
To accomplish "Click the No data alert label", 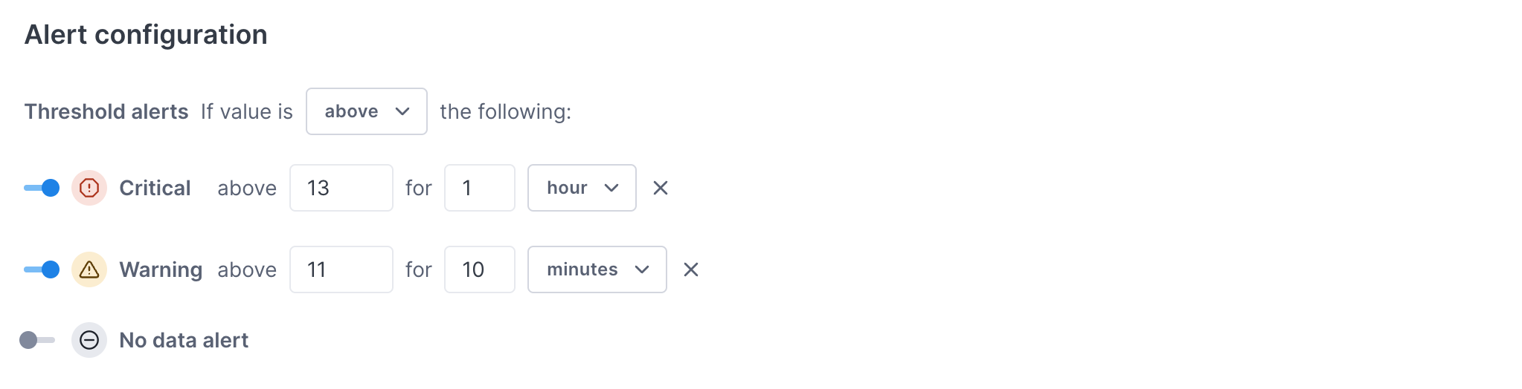I will (x=184, y=340).
